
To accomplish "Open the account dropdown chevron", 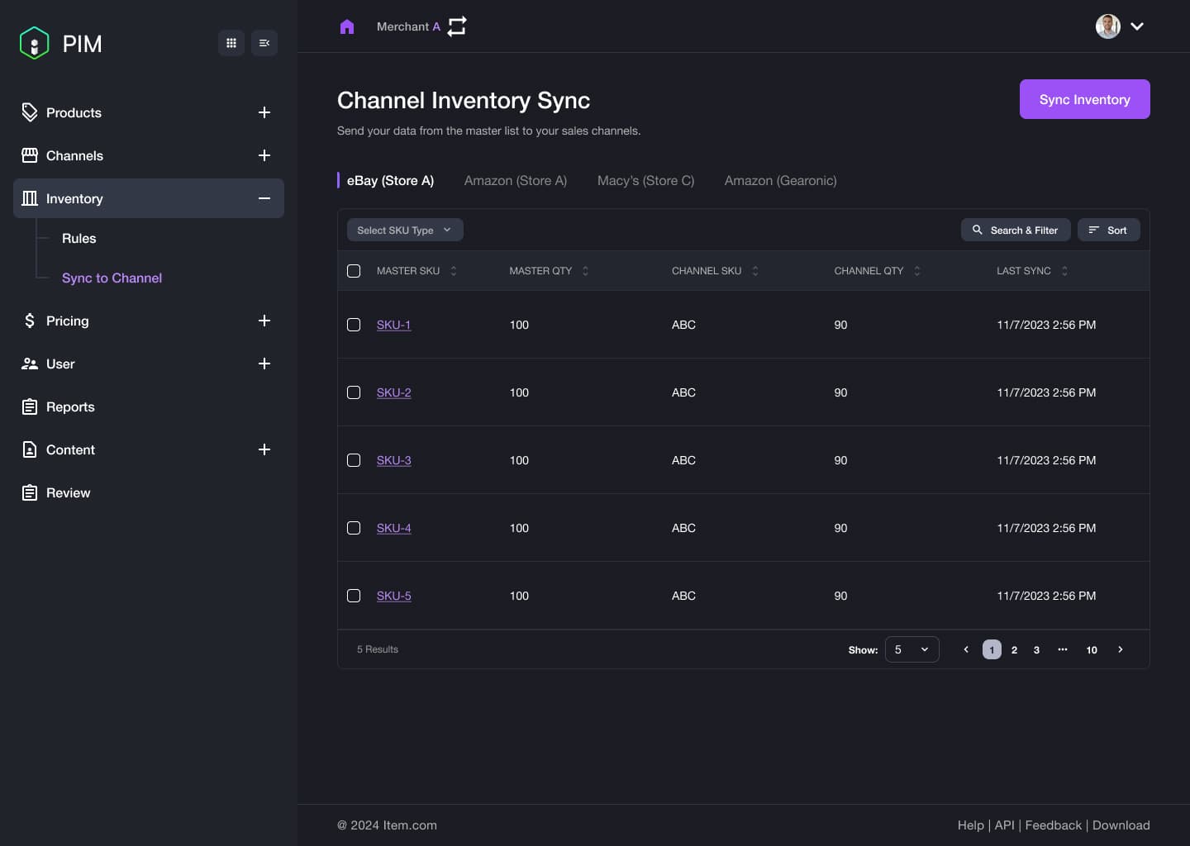I will pos(1137,26).
